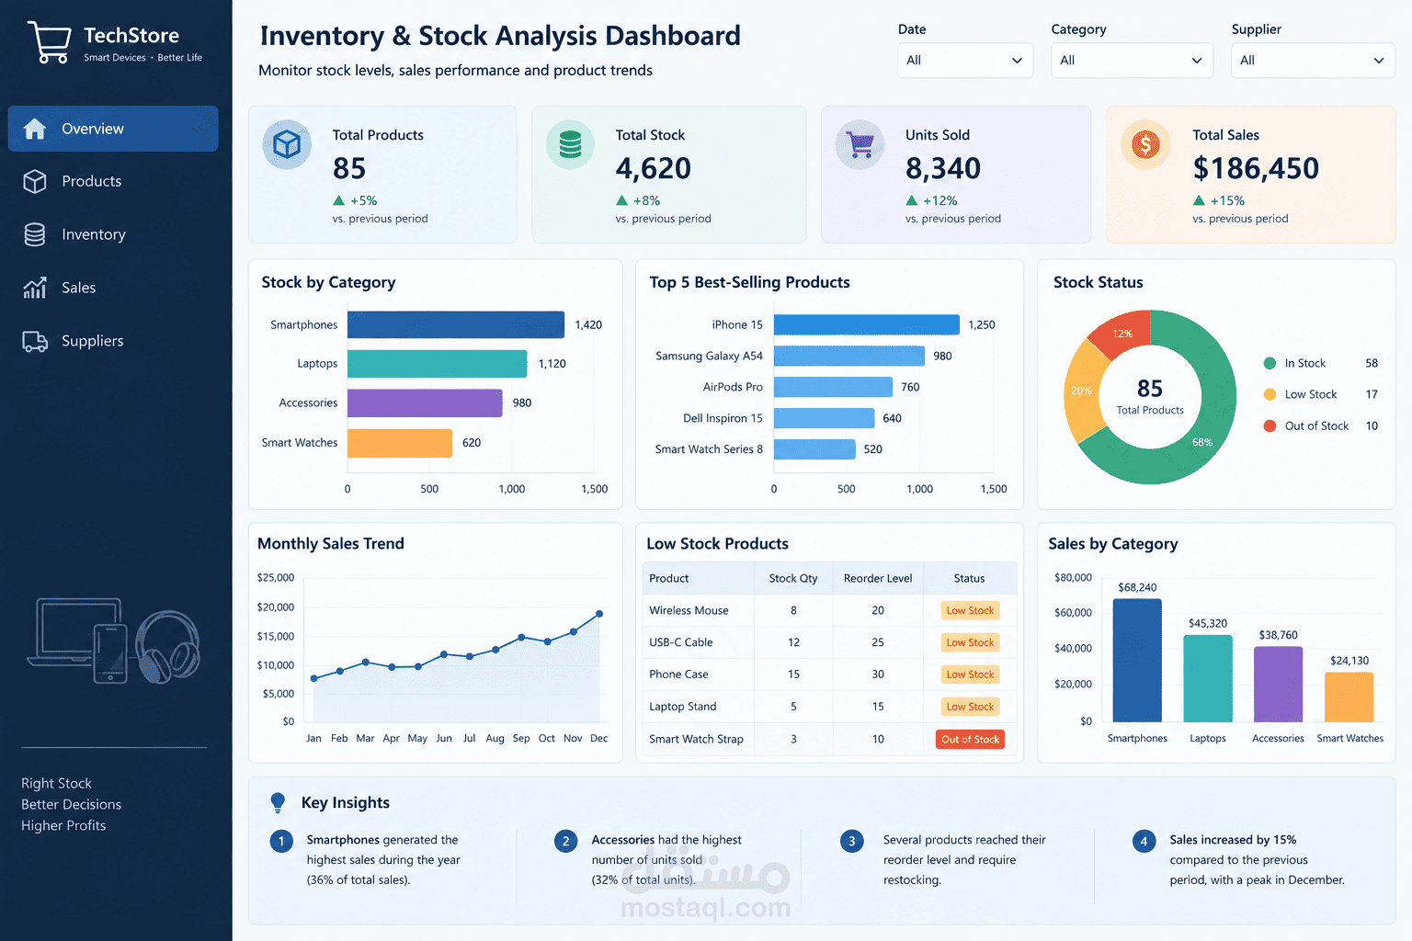Click the Total Products cube icon
The height and width of the screenshot is (941, 1412).
coord(287,145)
